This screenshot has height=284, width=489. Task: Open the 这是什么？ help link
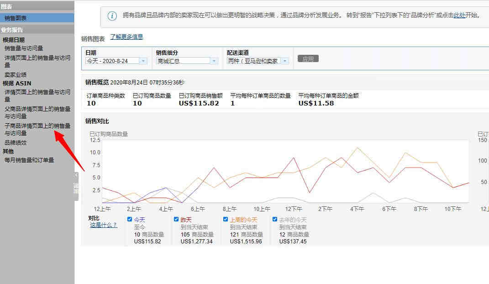[103, 225]
